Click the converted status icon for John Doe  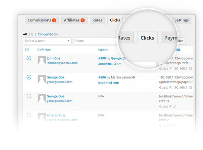[x=29, y=58]
